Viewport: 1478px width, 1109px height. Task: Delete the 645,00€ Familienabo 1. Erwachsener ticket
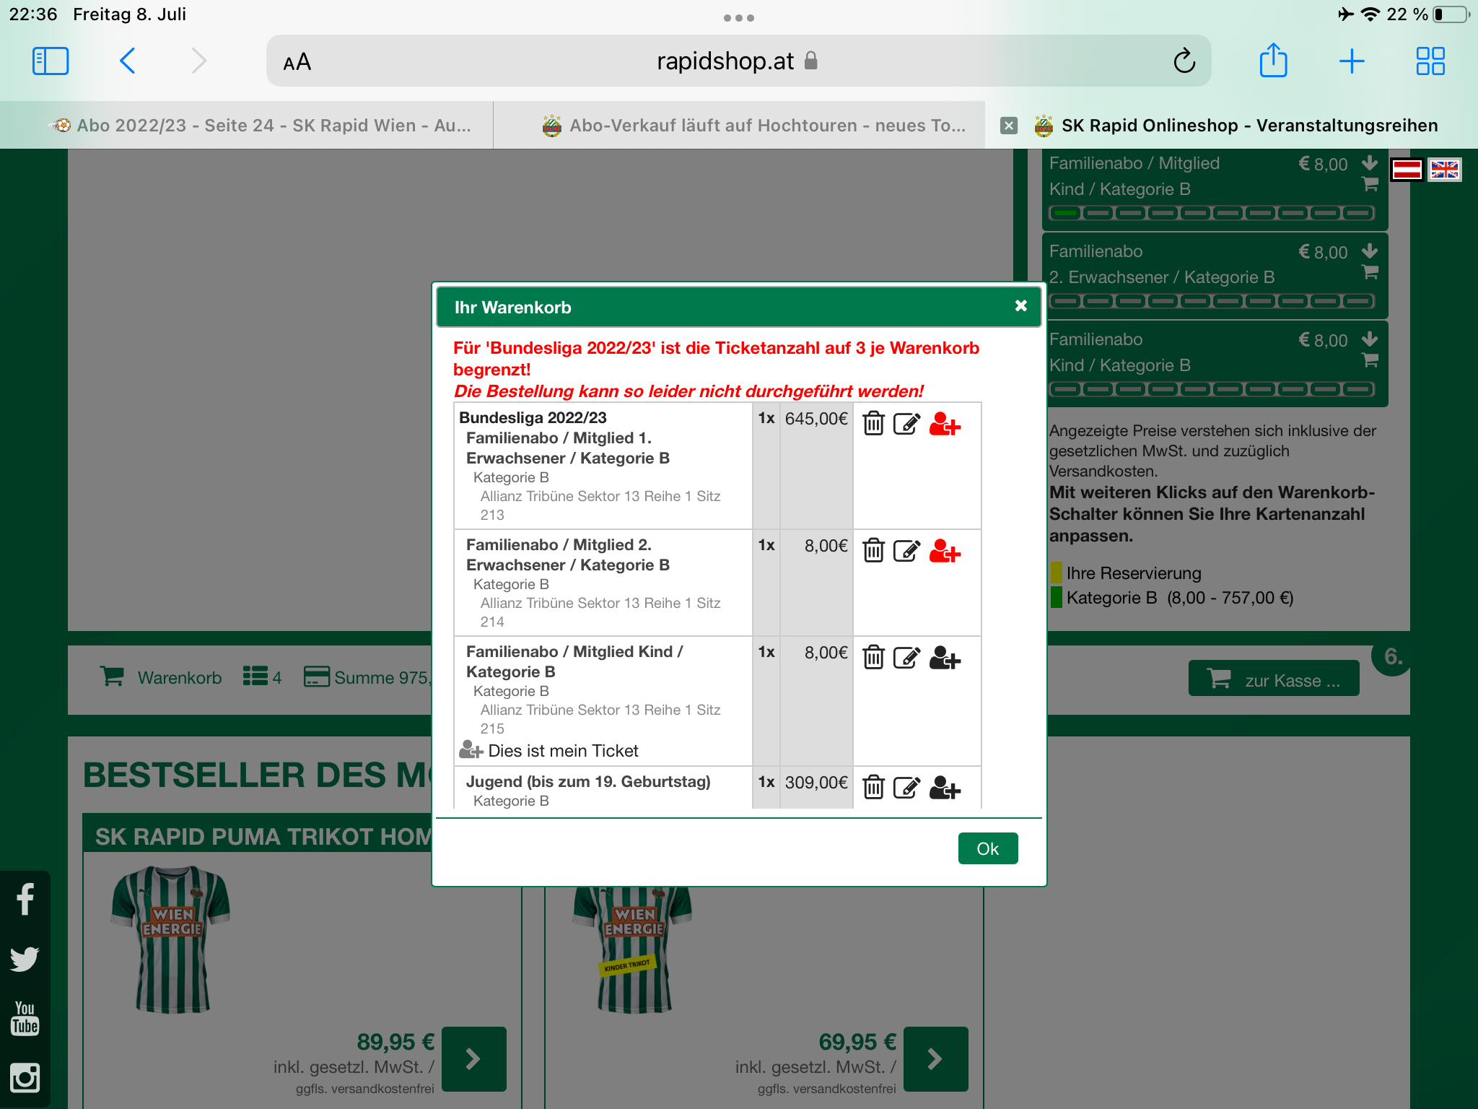(873, 423)
